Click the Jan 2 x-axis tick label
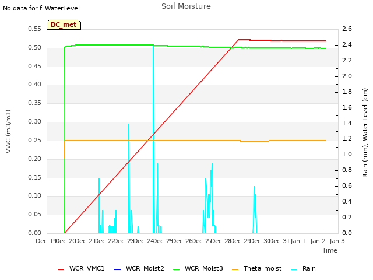The width and height of the screenshot is (373, 280). 318,241
